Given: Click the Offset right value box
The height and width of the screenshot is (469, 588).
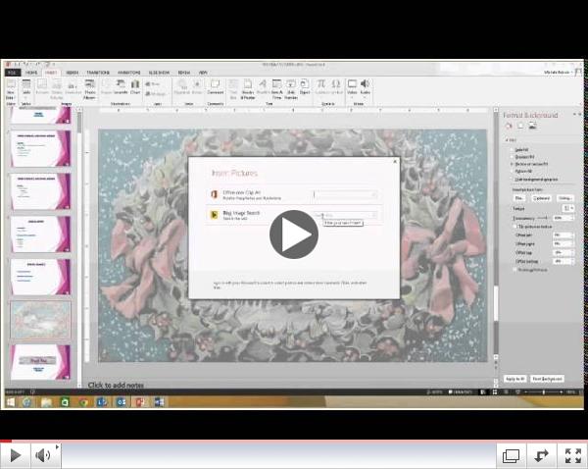Looking at the screenshot, I should (563, 243).
